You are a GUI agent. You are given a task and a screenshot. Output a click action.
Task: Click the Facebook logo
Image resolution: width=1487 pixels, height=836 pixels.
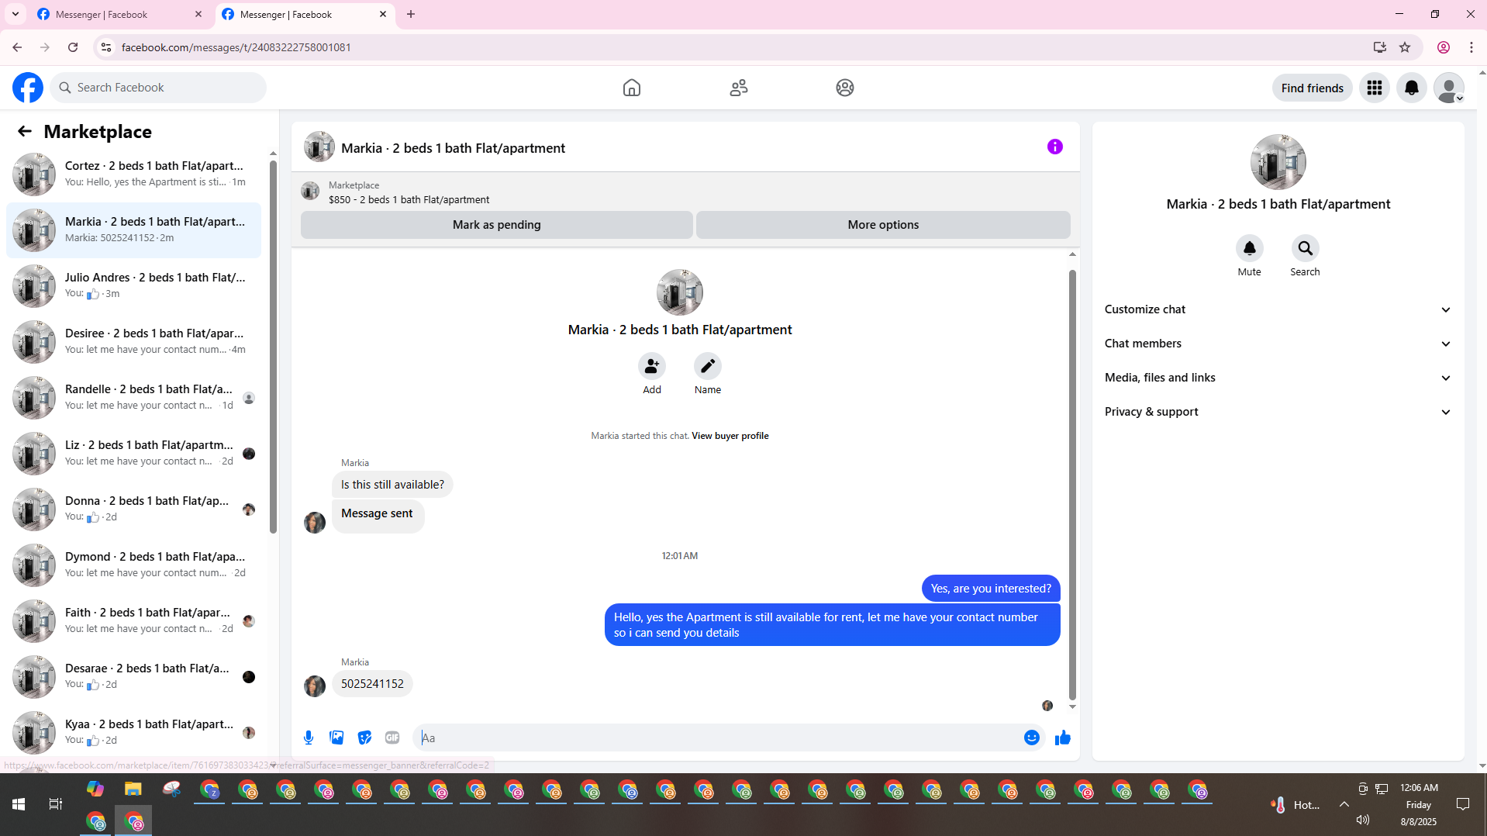click(28, 88)
